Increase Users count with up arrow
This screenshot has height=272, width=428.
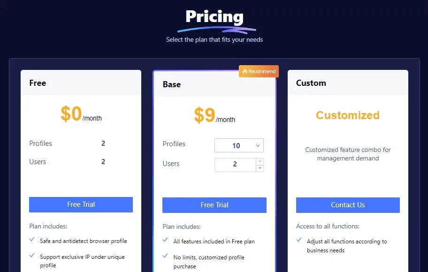pyautogui.click(x=260, y=161)
